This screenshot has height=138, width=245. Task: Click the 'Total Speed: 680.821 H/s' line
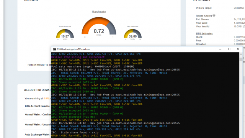109,126
